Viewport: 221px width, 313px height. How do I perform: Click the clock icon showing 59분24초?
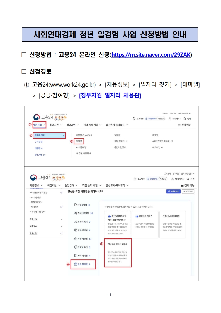(x=148, y=179)
